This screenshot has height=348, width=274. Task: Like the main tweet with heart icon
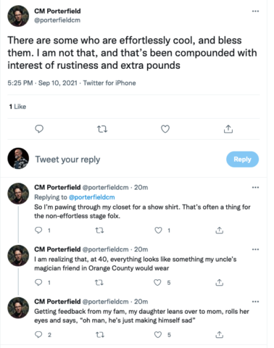[x=165, y=129]
